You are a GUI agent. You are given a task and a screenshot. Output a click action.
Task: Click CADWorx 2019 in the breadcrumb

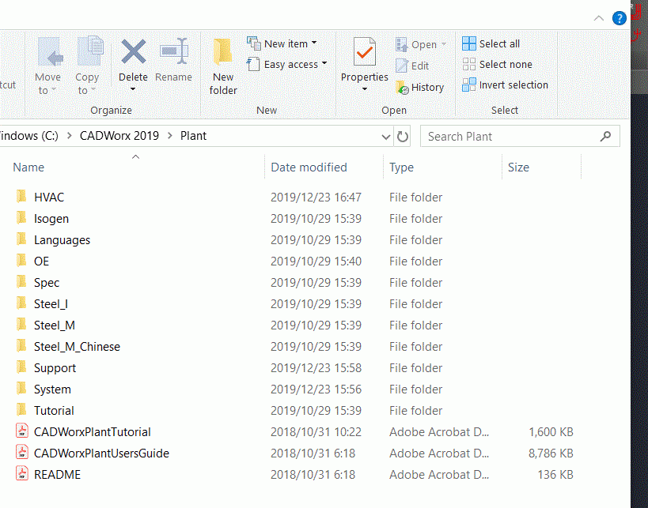pyautogui.click(x=119, y=136)
